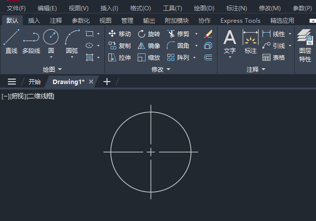Insert a Table (表格)
The width and height of the screenshot is (316, 221).
[274, 57]
